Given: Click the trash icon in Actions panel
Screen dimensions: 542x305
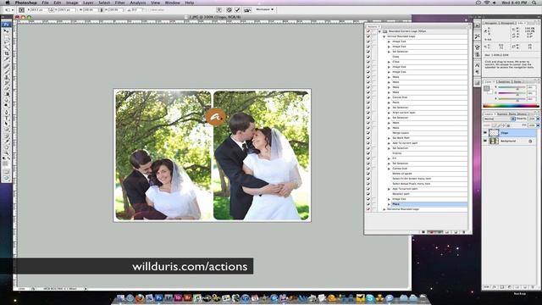Looking at the screenshot, I should tap(463, 232).
